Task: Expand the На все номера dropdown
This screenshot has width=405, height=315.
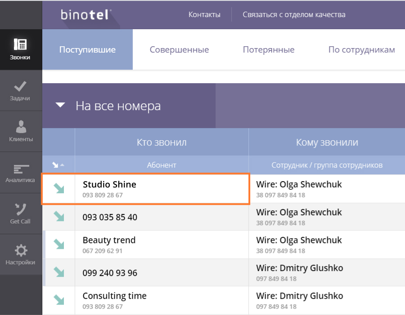Action: pos(60,106)
